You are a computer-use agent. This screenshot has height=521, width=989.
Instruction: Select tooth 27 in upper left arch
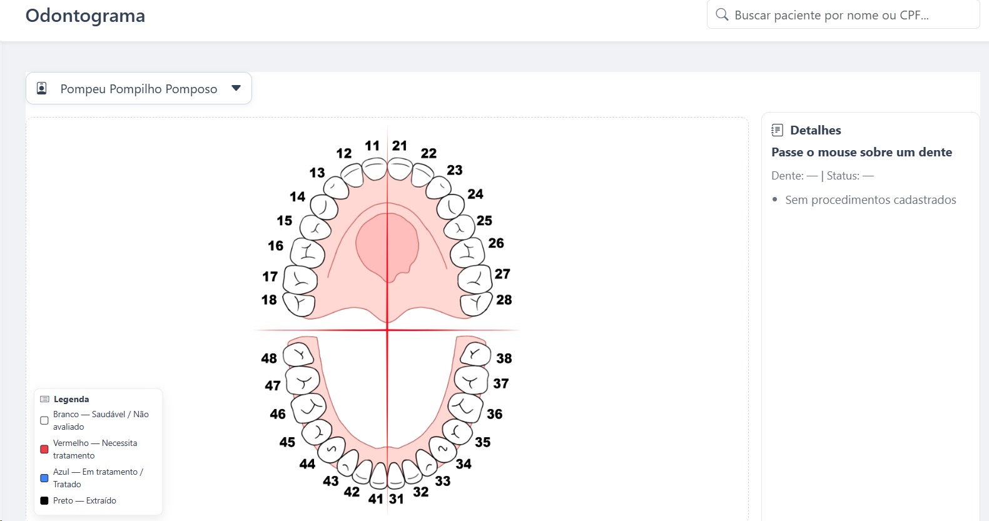(x=475, y=279)
